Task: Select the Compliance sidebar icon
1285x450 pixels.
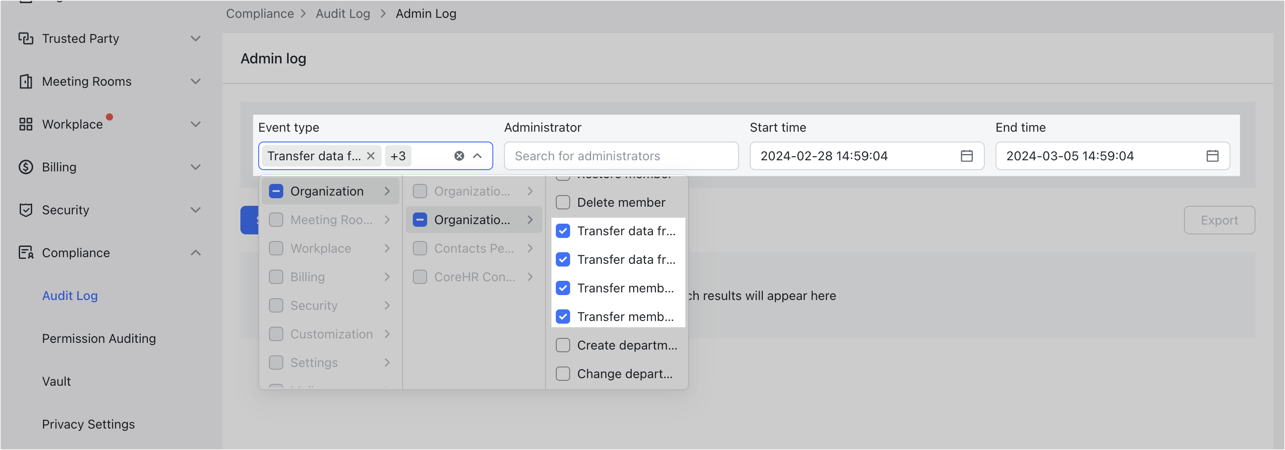Action: 26,253
